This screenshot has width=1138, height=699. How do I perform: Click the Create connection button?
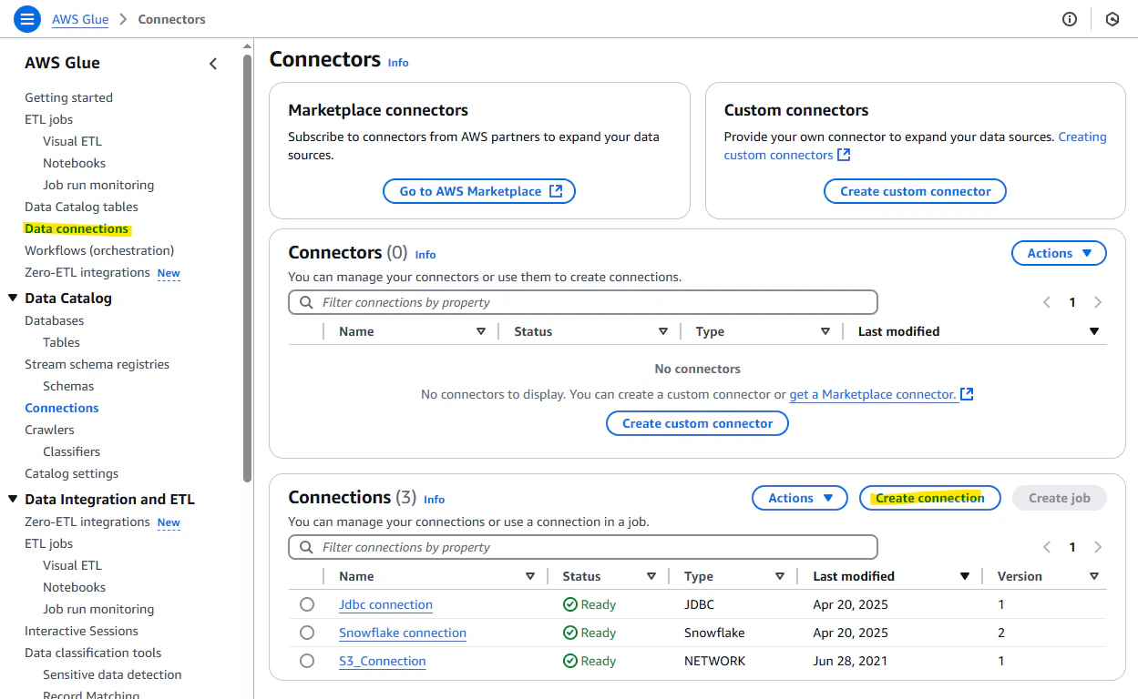pos(929,498)
